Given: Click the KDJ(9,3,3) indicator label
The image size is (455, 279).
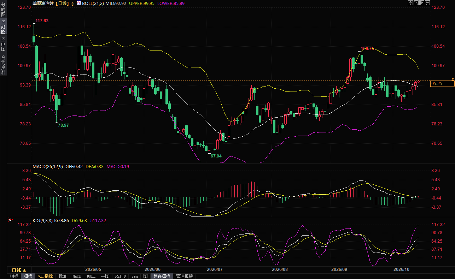Looking at the screenshot, I should click(x=42, y=221).
